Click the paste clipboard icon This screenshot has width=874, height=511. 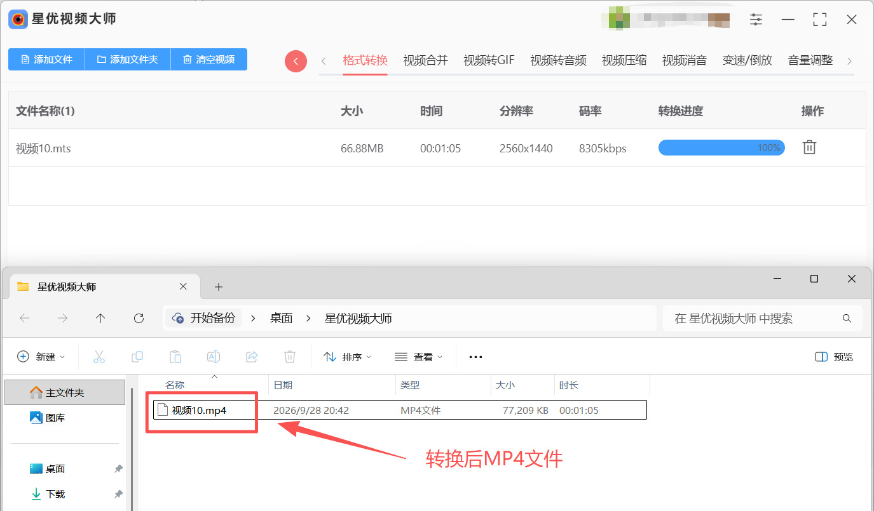(175, 357)
